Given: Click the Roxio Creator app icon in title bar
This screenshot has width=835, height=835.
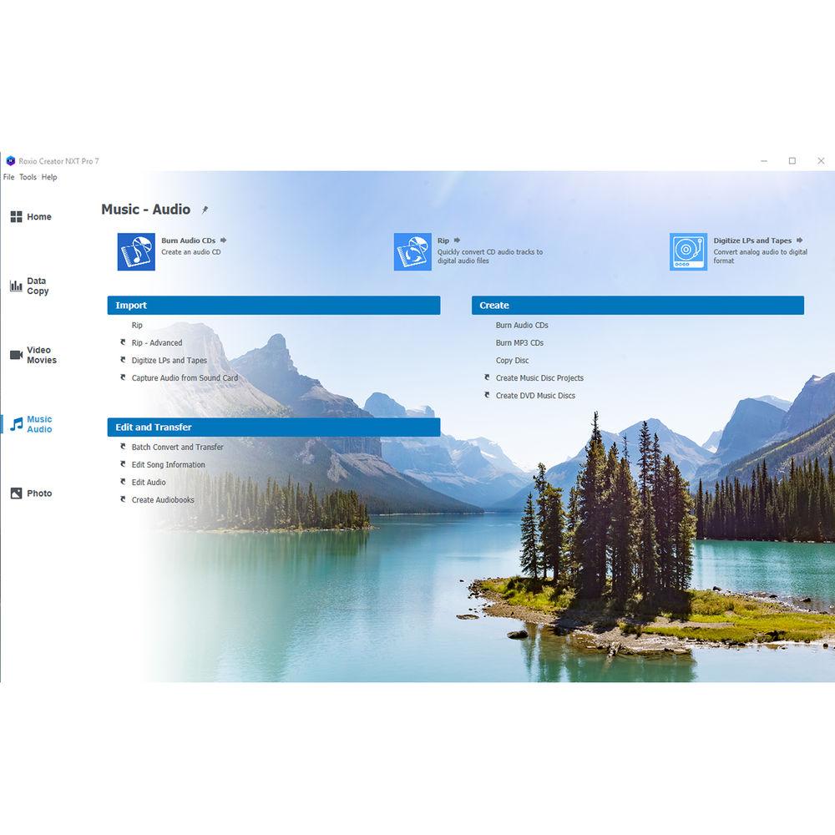Looking at the screenshot, I should (x=10, y=161).
